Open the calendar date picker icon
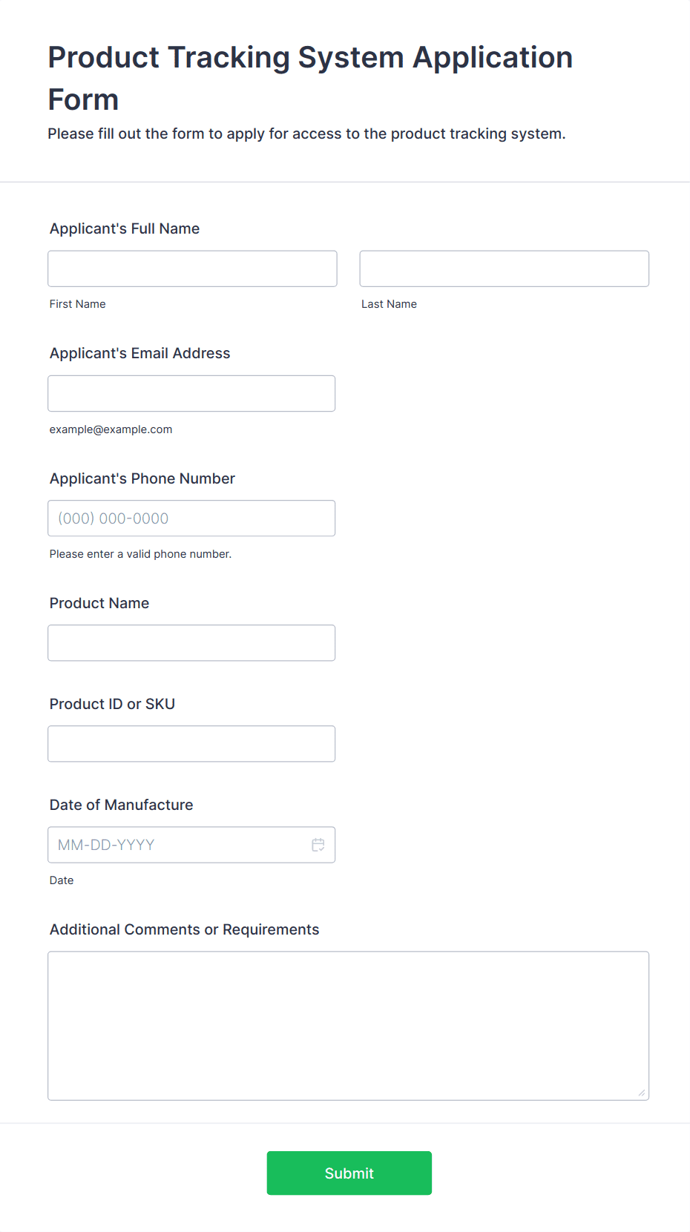The image size is (690, 1232). click(x=318, y=845)
